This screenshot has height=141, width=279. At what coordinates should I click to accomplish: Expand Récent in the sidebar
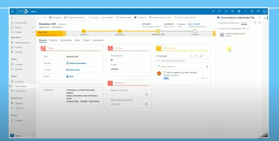point(33,27)
